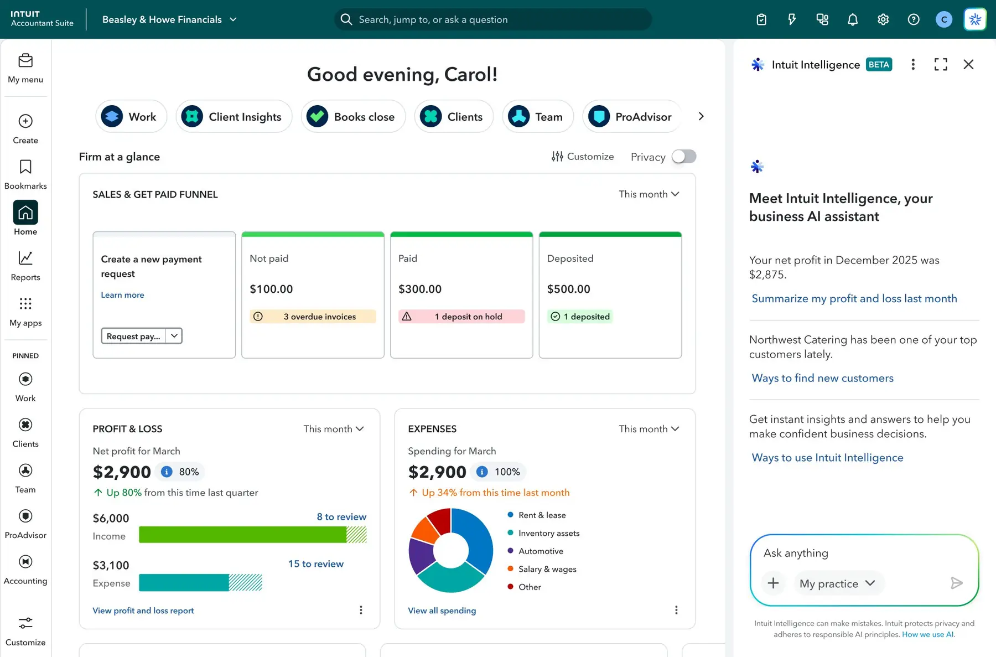Image resolution: width=996 pixels, height=657 pixels.
Task: Open Profit & Loss card kebab menu
Action: click(x=361, y=610)
